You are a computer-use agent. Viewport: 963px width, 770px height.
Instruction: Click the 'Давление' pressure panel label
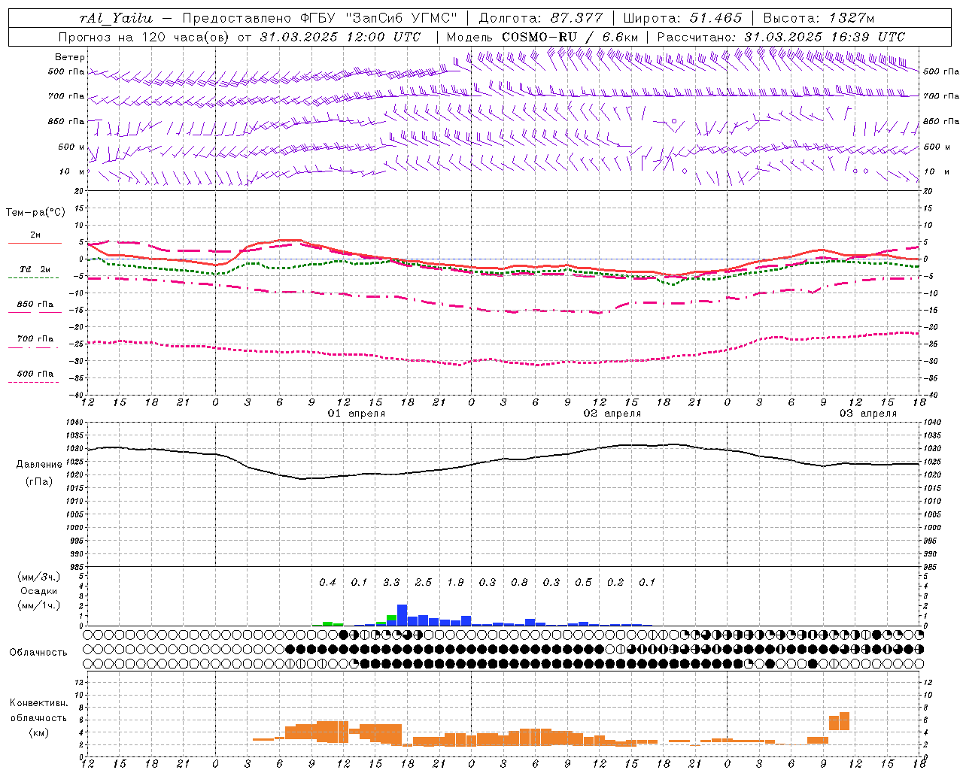[x=39, y=465]
